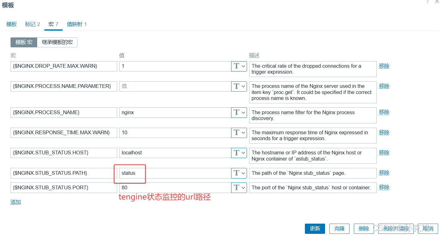440x236 pixels.
Task: Click the {$NGINX.DROP_RATE.MAX.WARN} macro name field
Action: click(x=64, y=66)
